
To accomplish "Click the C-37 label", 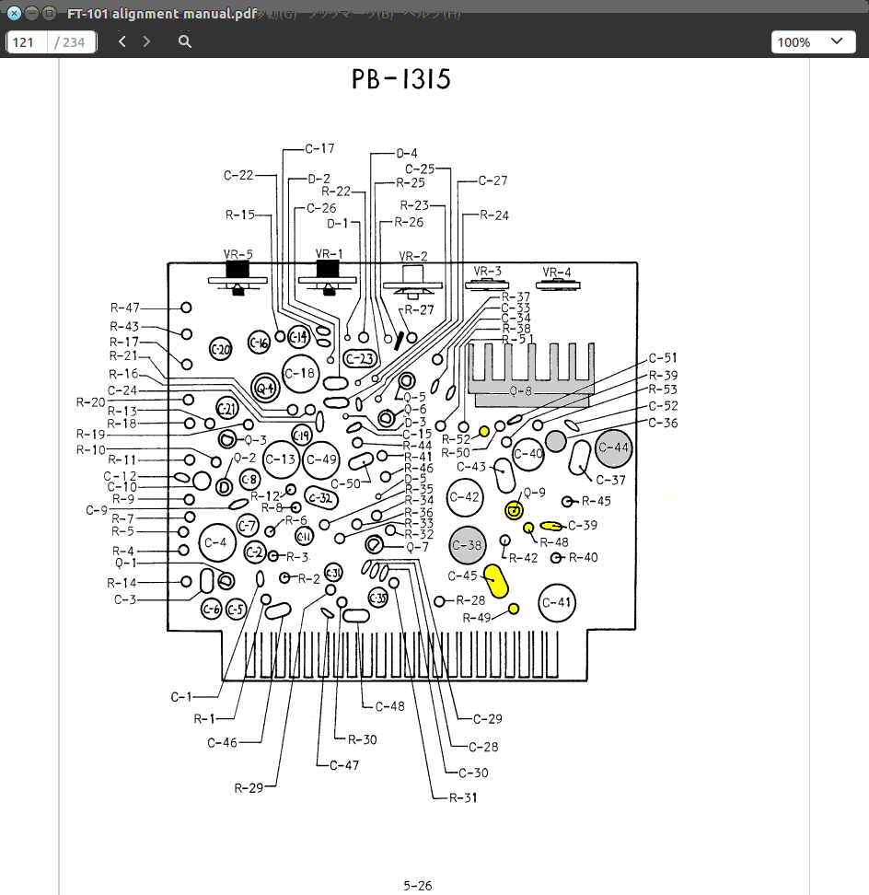I will pyautogui.click(x=610, y=480).
